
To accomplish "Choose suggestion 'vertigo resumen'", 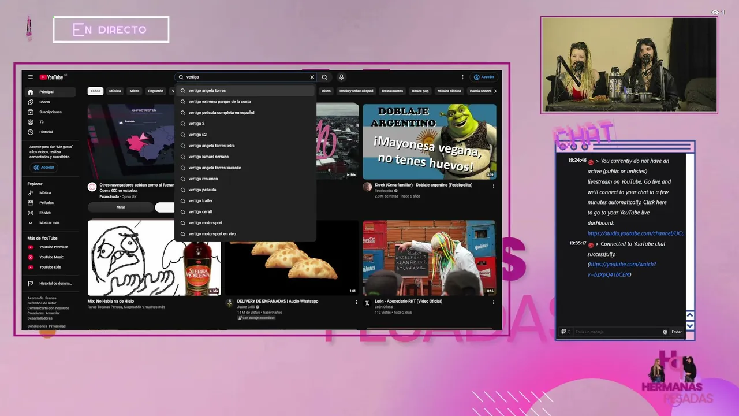I will [x=245, y=179].
